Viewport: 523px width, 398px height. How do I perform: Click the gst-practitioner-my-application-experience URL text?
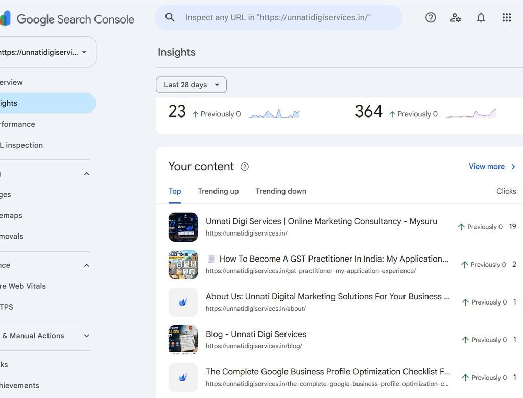tap(311, 271)
